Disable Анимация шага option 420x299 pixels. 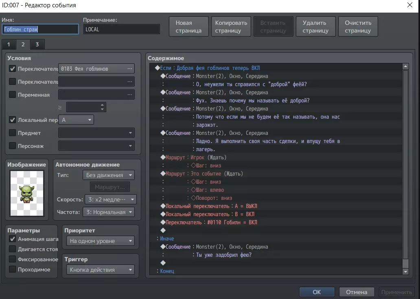(x=12, y=239)
